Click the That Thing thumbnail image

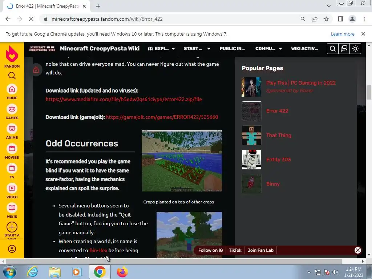251,135
